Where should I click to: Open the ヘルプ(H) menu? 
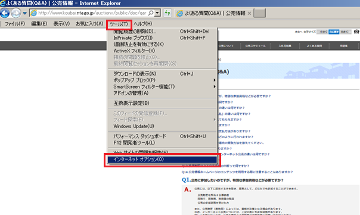pyautogui.click(x=143, y=24)
